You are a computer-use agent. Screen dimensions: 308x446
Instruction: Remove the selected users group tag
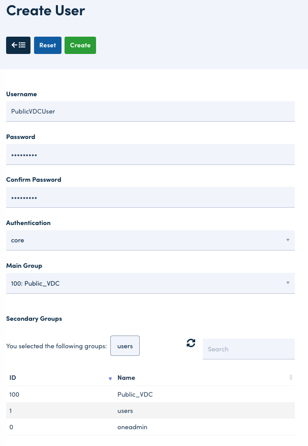pyautogui.click(x=125, y=346)
